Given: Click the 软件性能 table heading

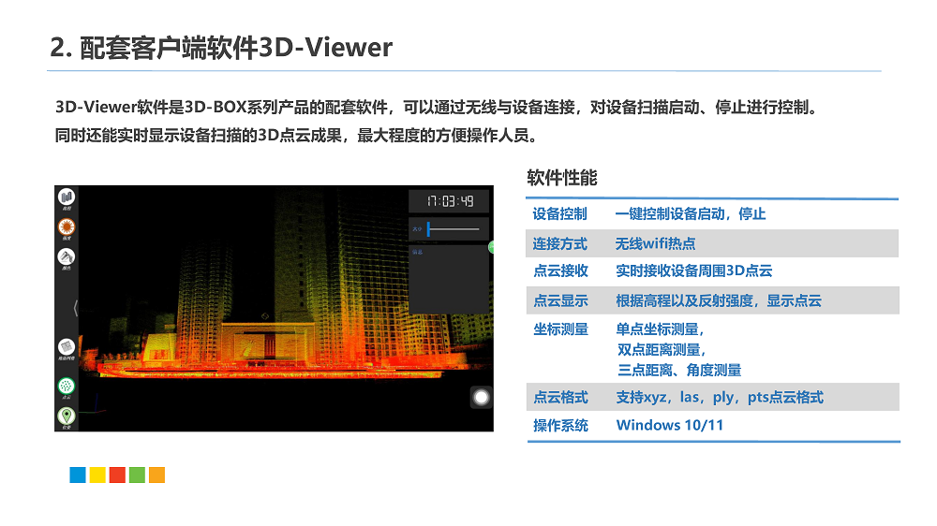Looking at the screenshot, I should point(561,178).
